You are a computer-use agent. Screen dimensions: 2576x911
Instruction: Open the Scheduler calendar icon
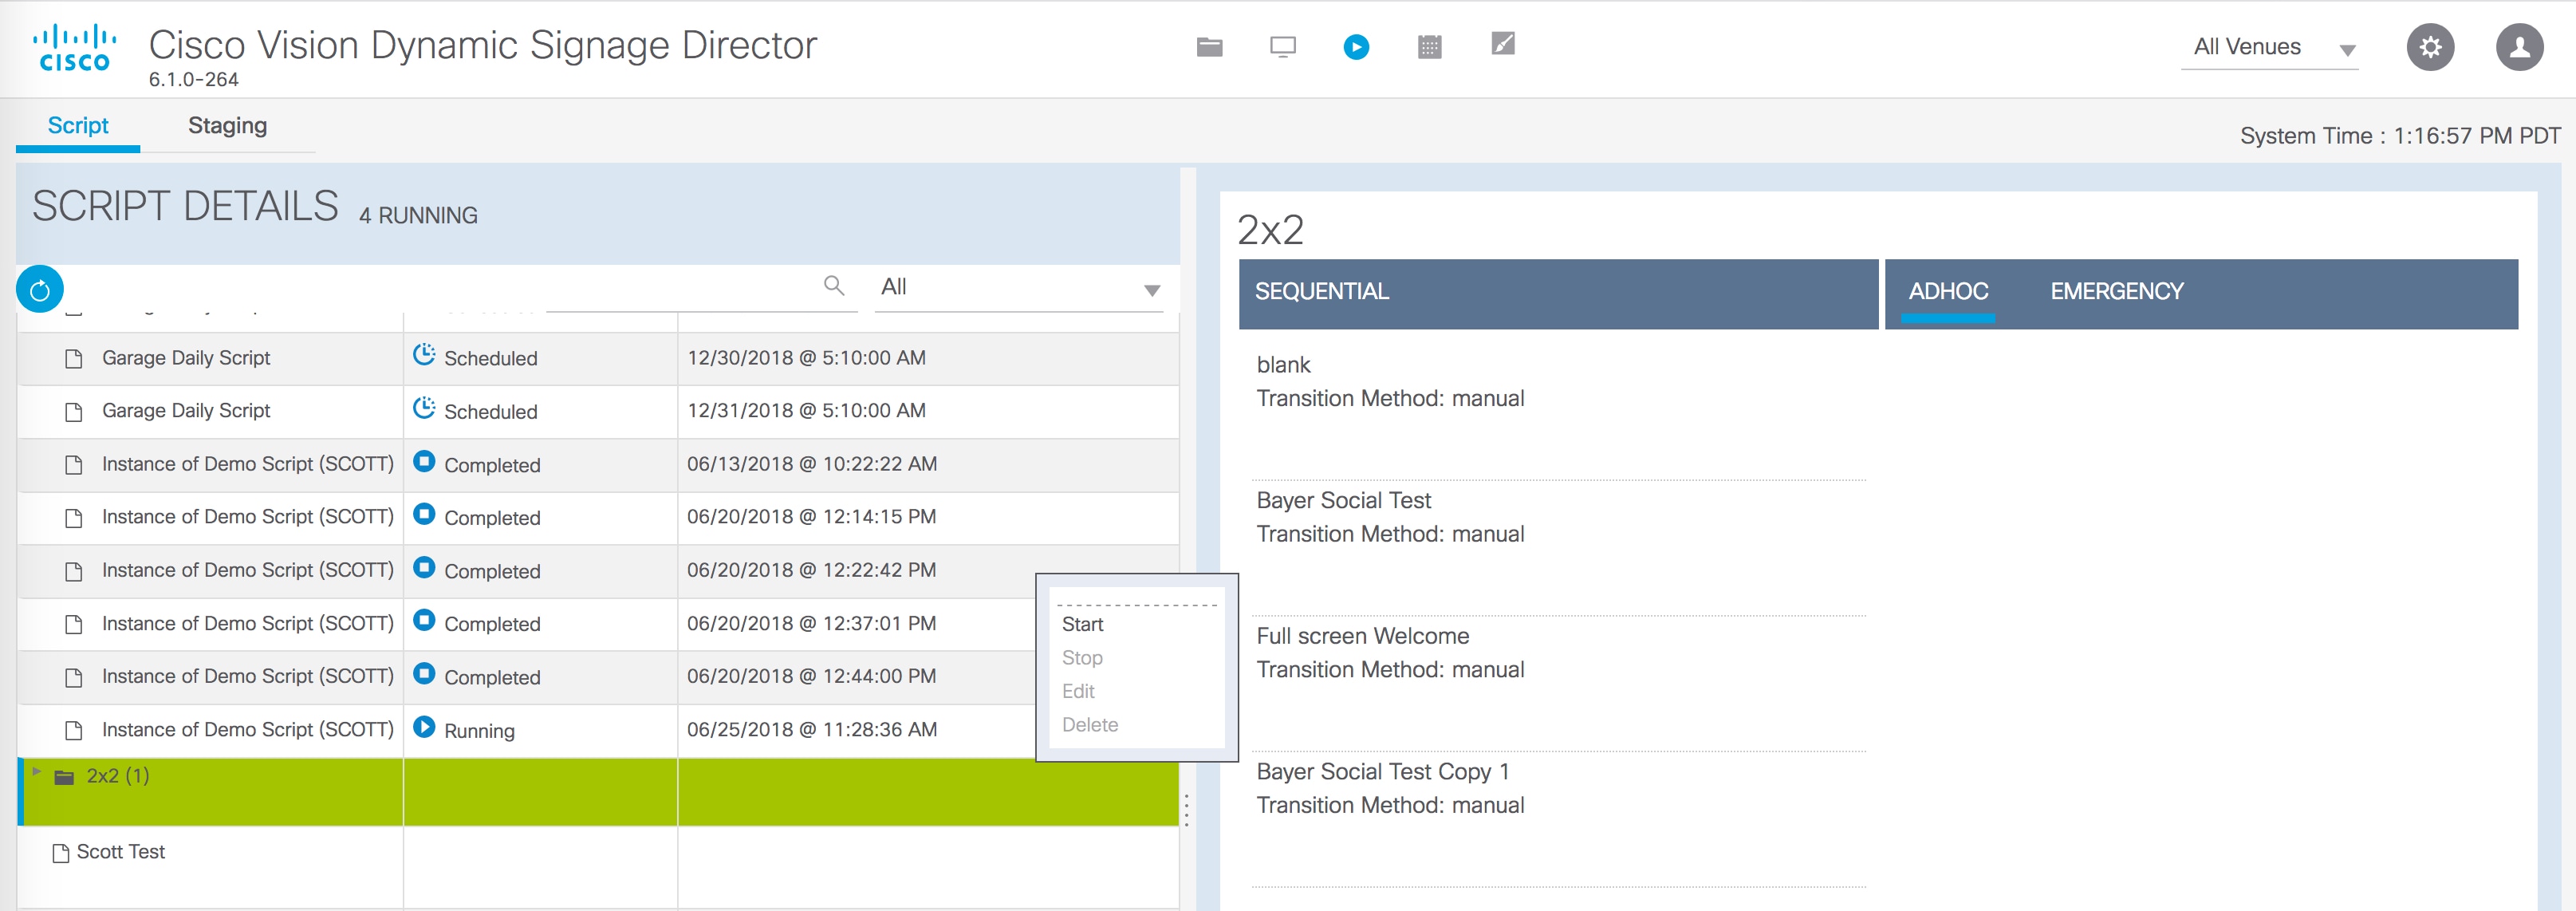click(x=1428, y=46)
